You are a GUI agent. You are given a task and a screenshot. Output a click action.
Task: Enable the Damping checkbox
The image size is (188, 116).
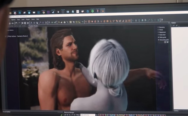[158, 27]
